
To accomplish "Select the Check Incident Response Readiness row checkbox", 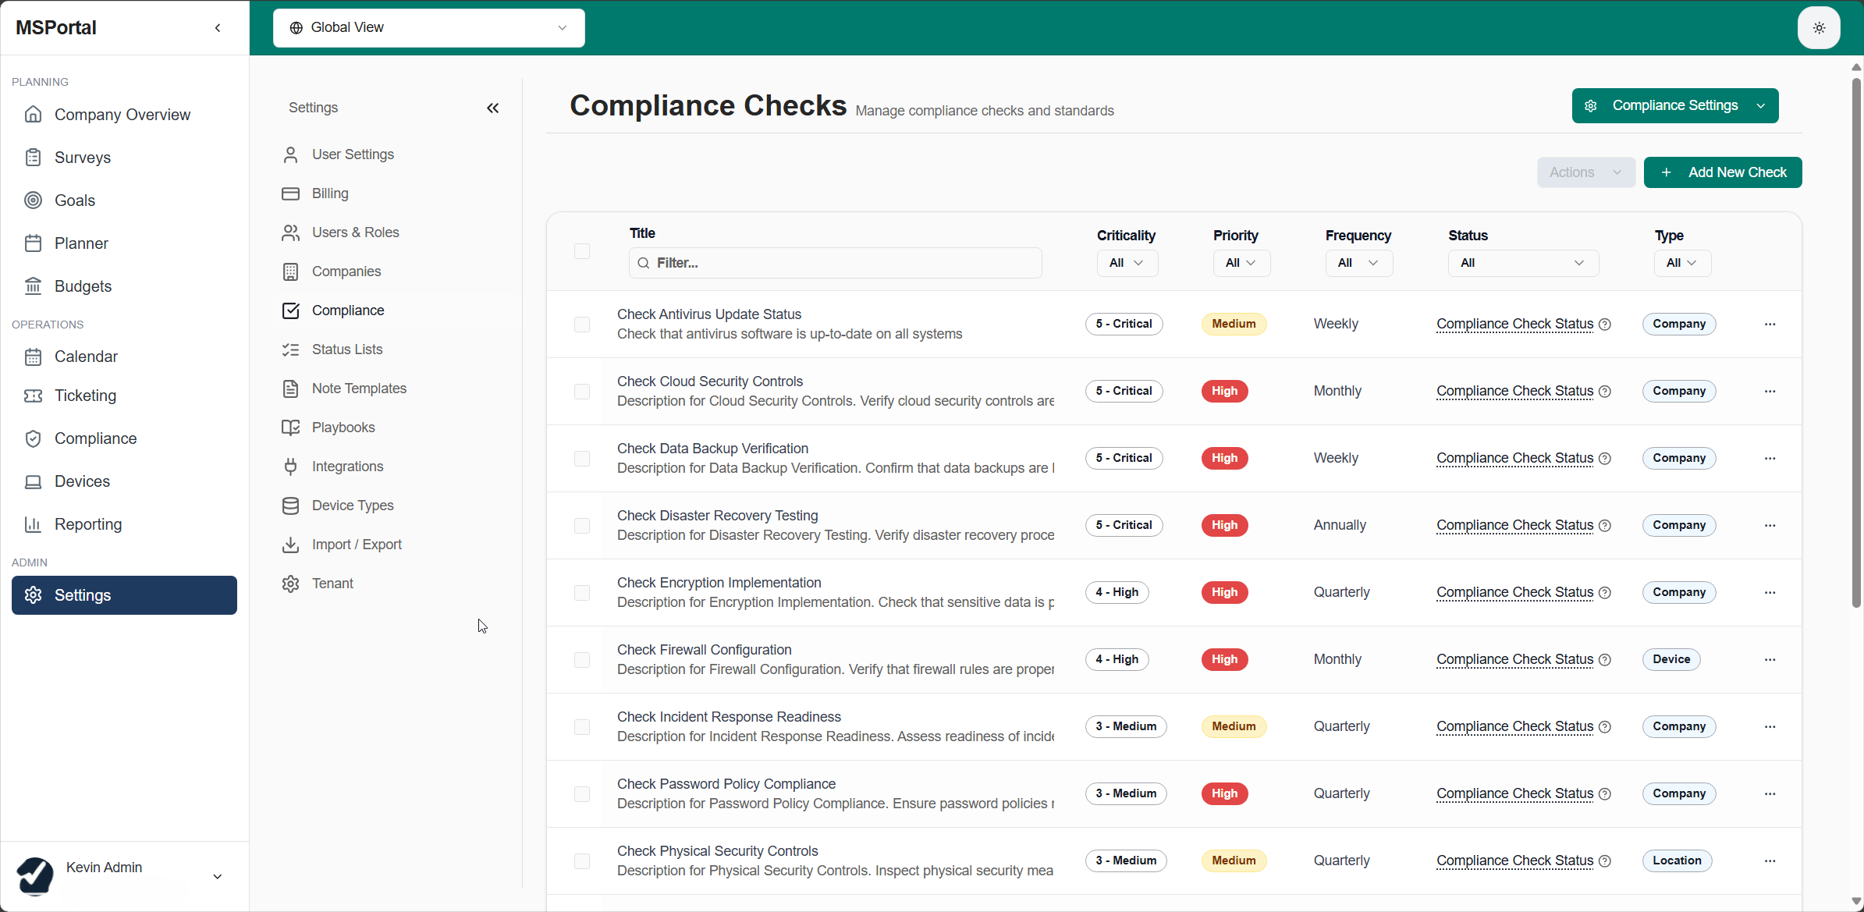I will 582,727.
